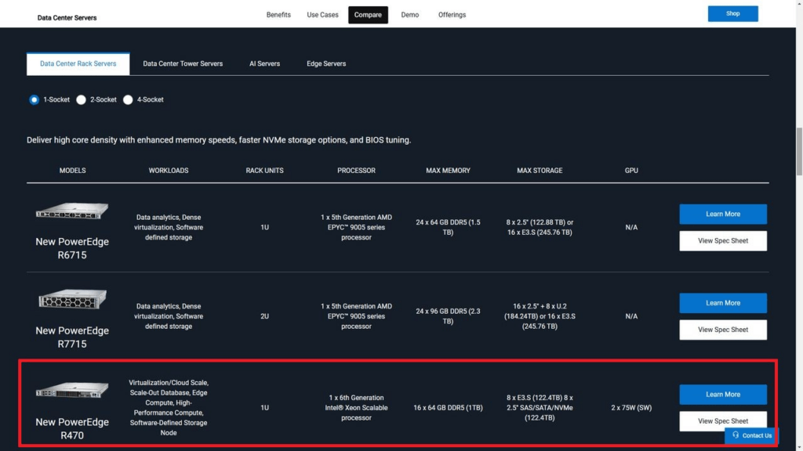Open the Offerings section
The height and width of the screenshot is (451, 803).
[x=452, y=15]
